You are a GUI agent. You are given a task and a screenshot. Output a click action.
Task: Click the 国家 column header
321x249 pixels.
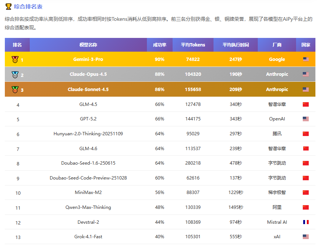point(306,45)
